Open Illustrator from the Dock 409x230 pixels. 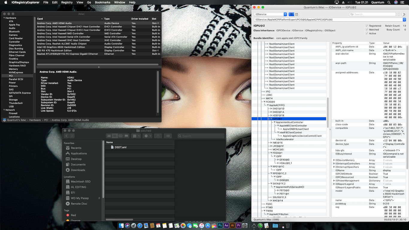tap(233, 226)
